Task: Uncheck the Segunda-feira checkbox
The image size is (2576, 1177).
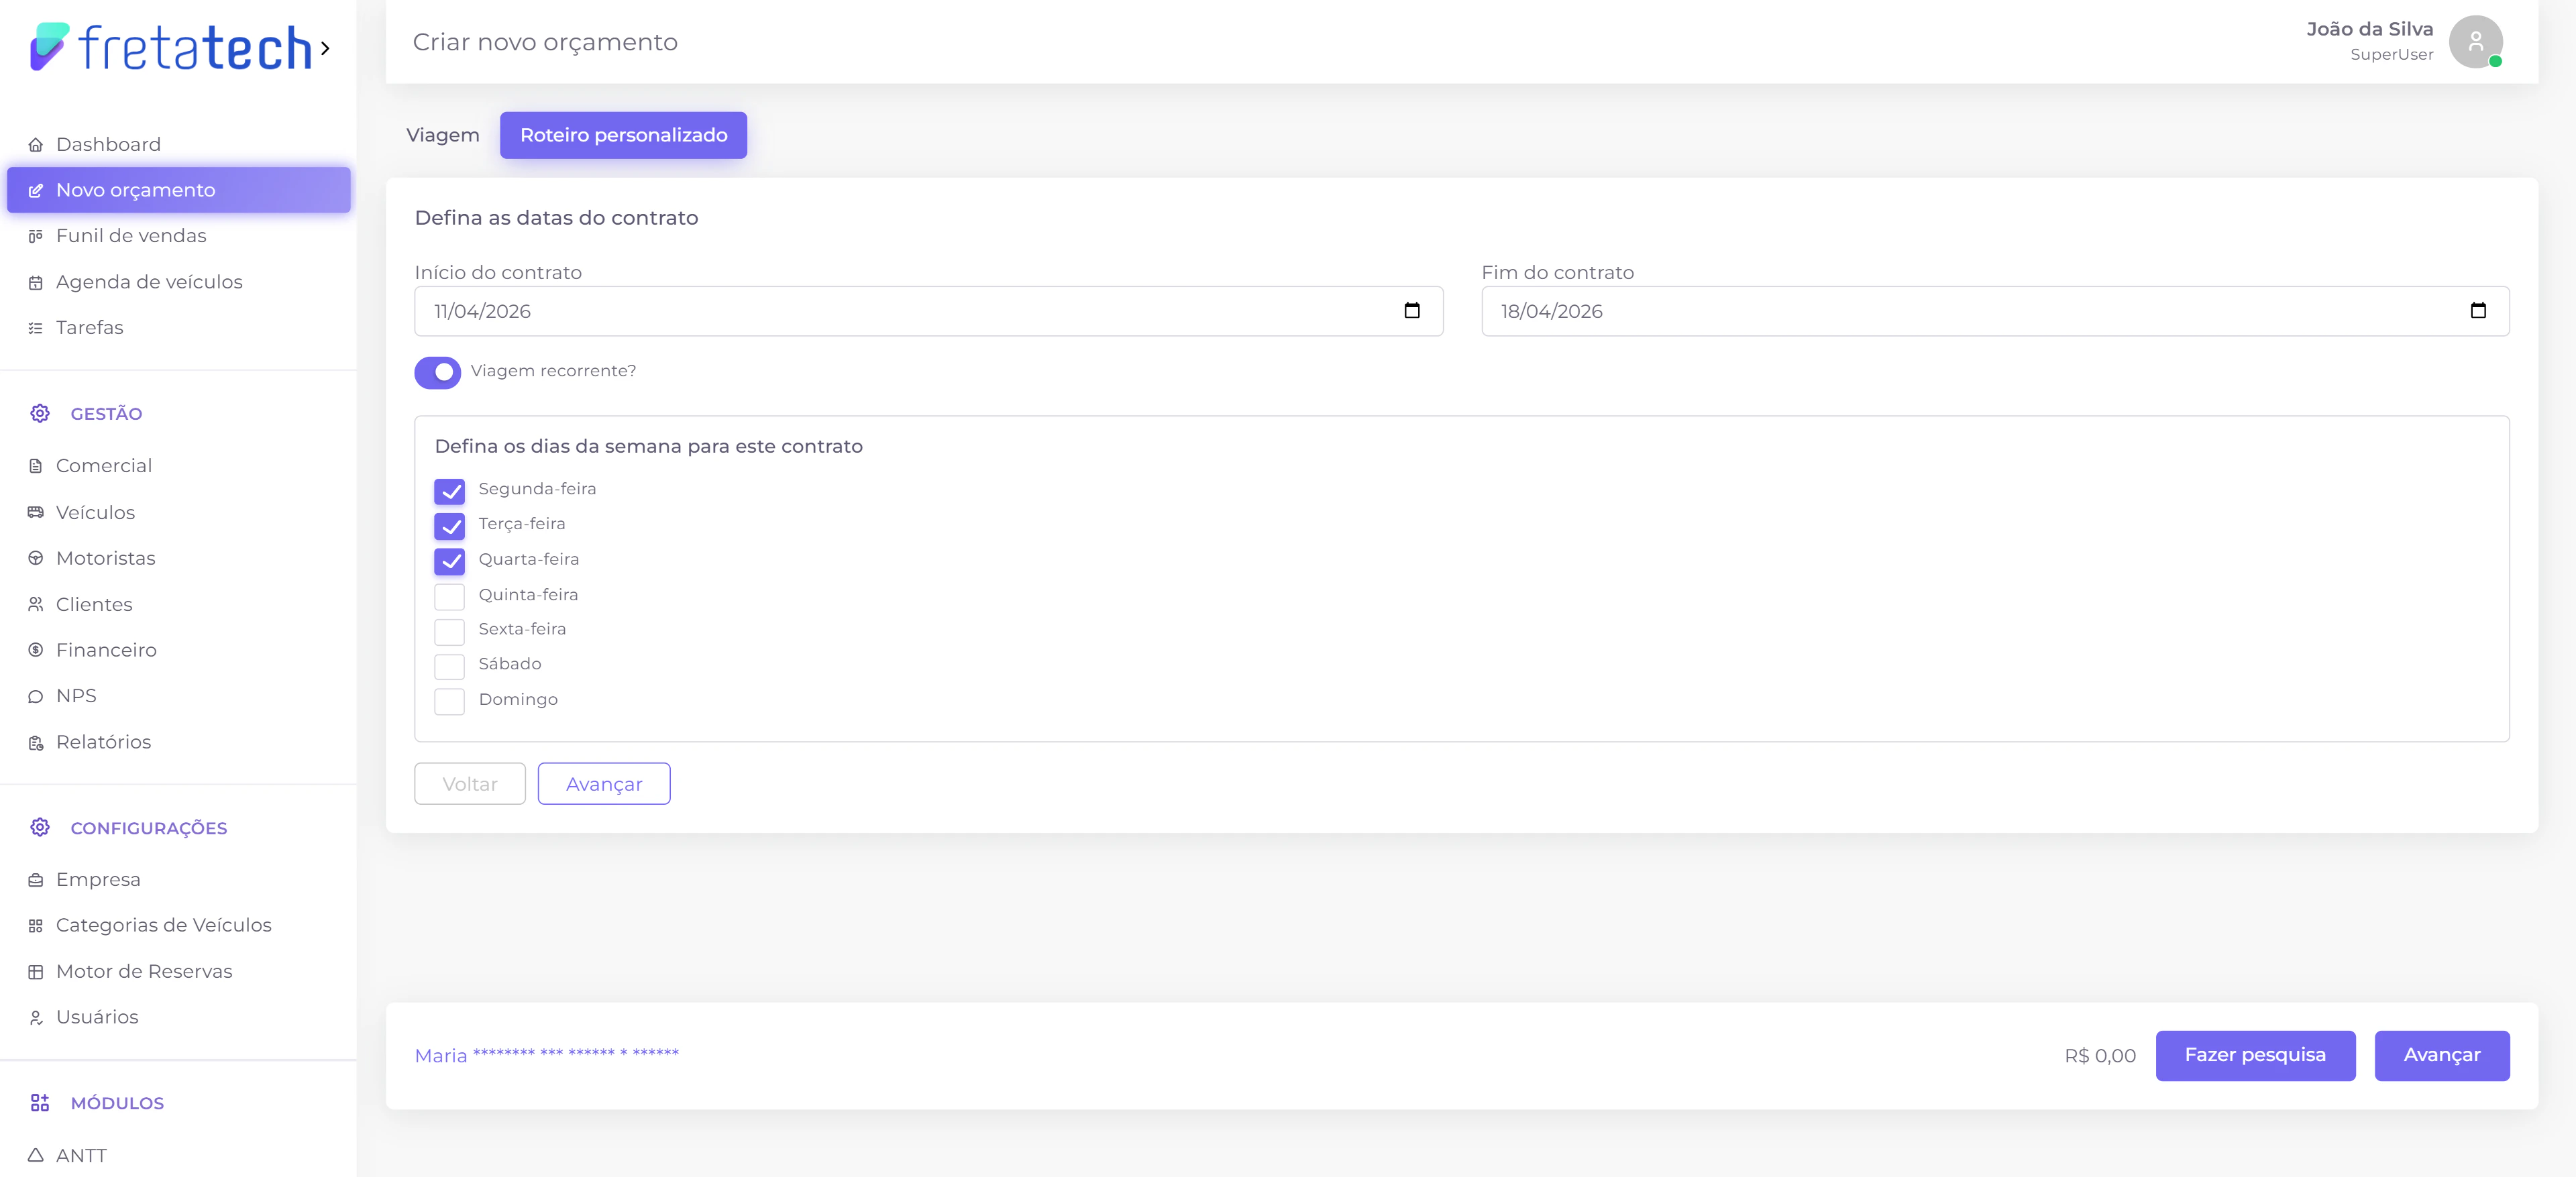Action: 450,491
